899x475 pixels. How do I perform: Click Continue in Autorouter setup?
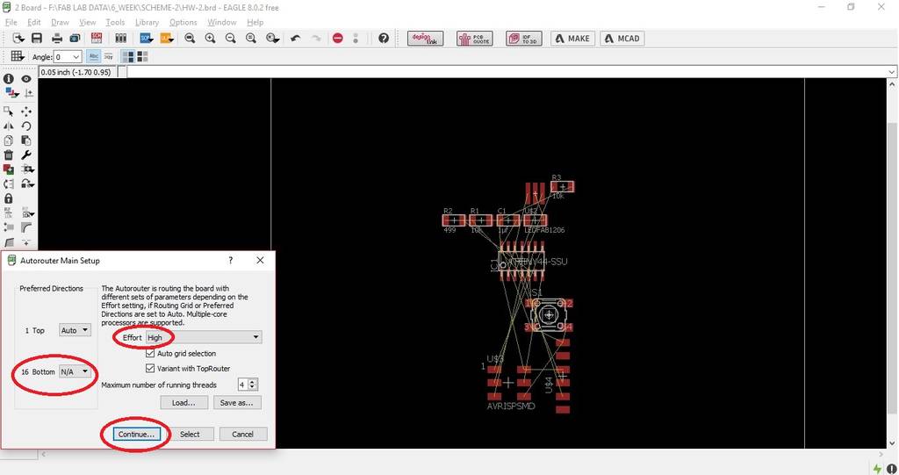tap(136, 435)
